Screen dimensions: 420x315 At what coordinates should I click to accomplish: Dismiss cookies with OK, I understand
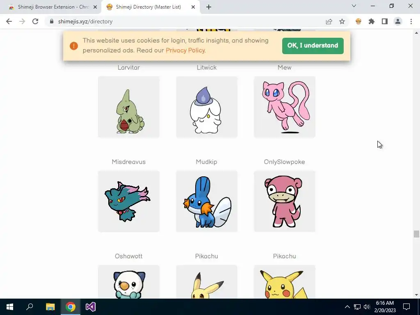click(x=313, y=46)
